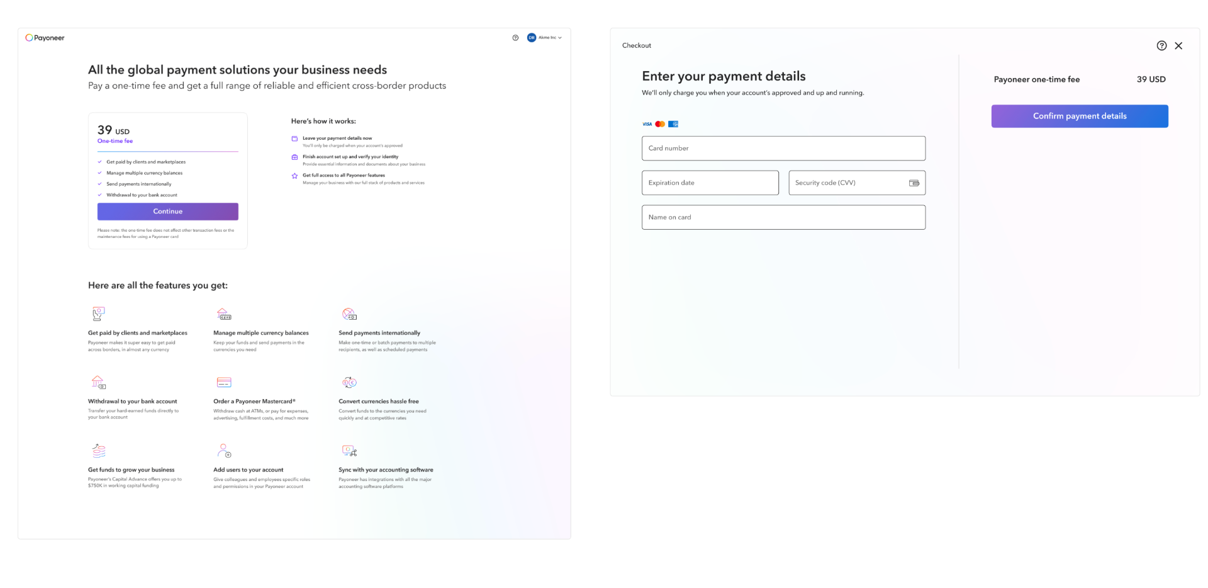The height and width of the screenshot is (588, 1208).
Task: Click the DR account avatar
Action: [x=532, y=38]
